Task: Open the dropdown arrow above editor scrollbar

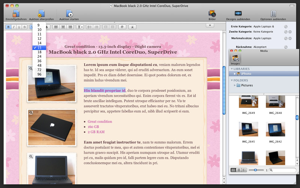Action: [x=210, y=25]
